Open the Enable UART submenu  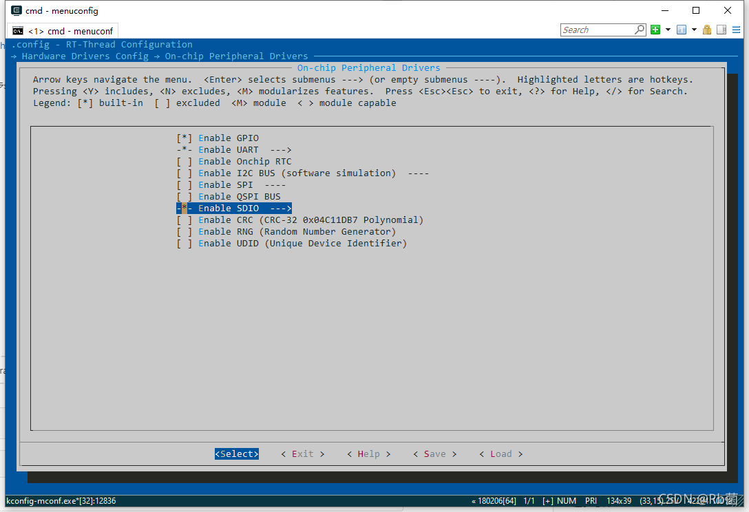(x=233, y=150)
